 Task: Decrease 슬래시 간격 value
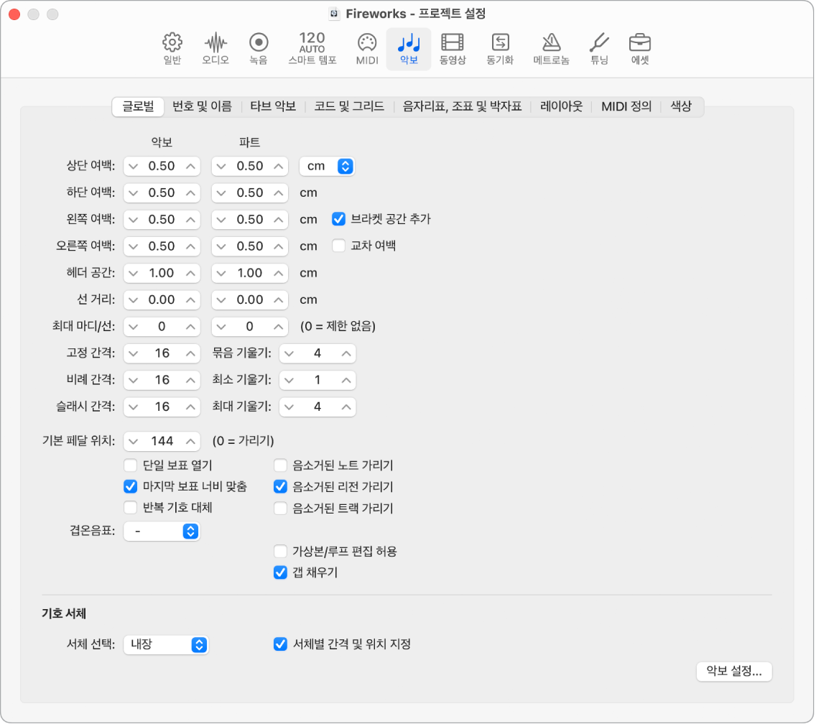coord(133,407)
